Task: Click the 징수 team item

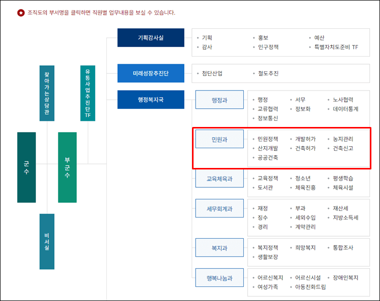Action: [x=262, y=218]
